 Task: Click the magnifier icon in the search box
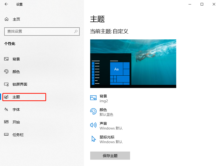(x=76, y=31)
